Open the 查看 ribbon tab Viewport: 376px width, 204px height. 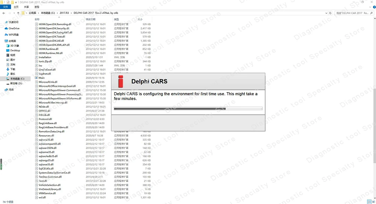37,7
